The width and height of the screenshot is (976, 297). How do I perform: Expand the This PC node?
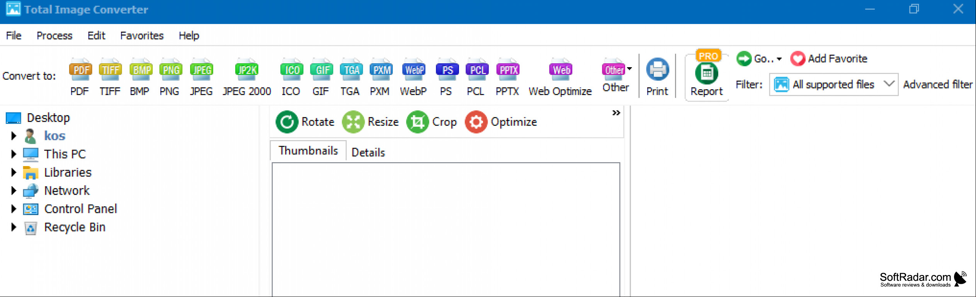click(14, 154)
